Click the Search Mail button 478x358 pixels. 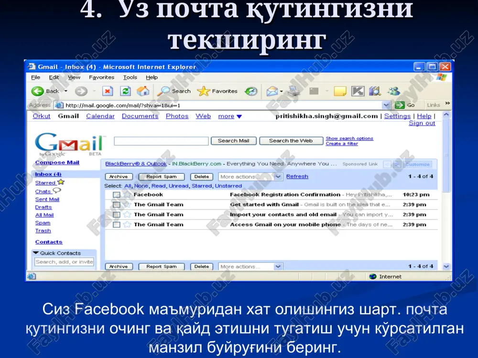pyautogui.click(x=234, y=141)
